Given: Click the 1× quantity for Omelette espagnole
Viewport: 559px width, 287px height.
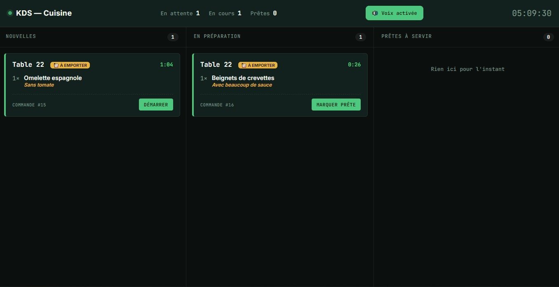Looking at the screenshot, I should tap(16, 78).
